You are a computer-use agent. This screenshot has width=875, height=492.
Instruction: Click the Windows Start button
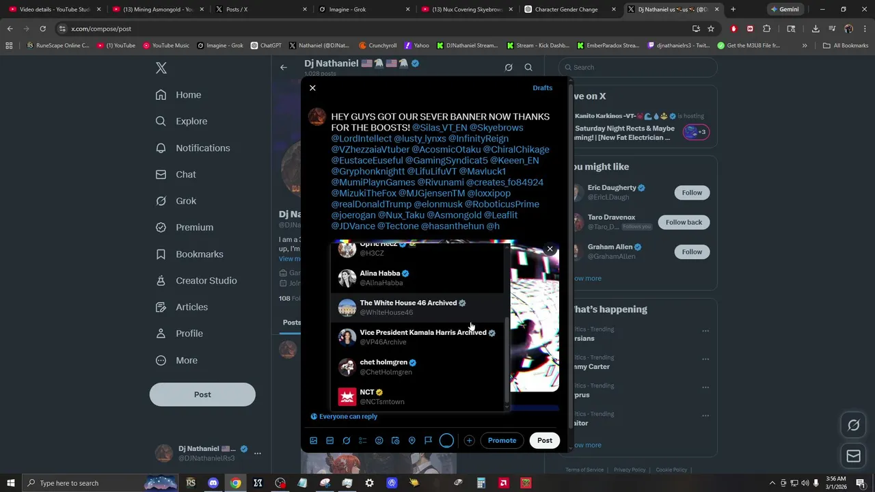10,483
